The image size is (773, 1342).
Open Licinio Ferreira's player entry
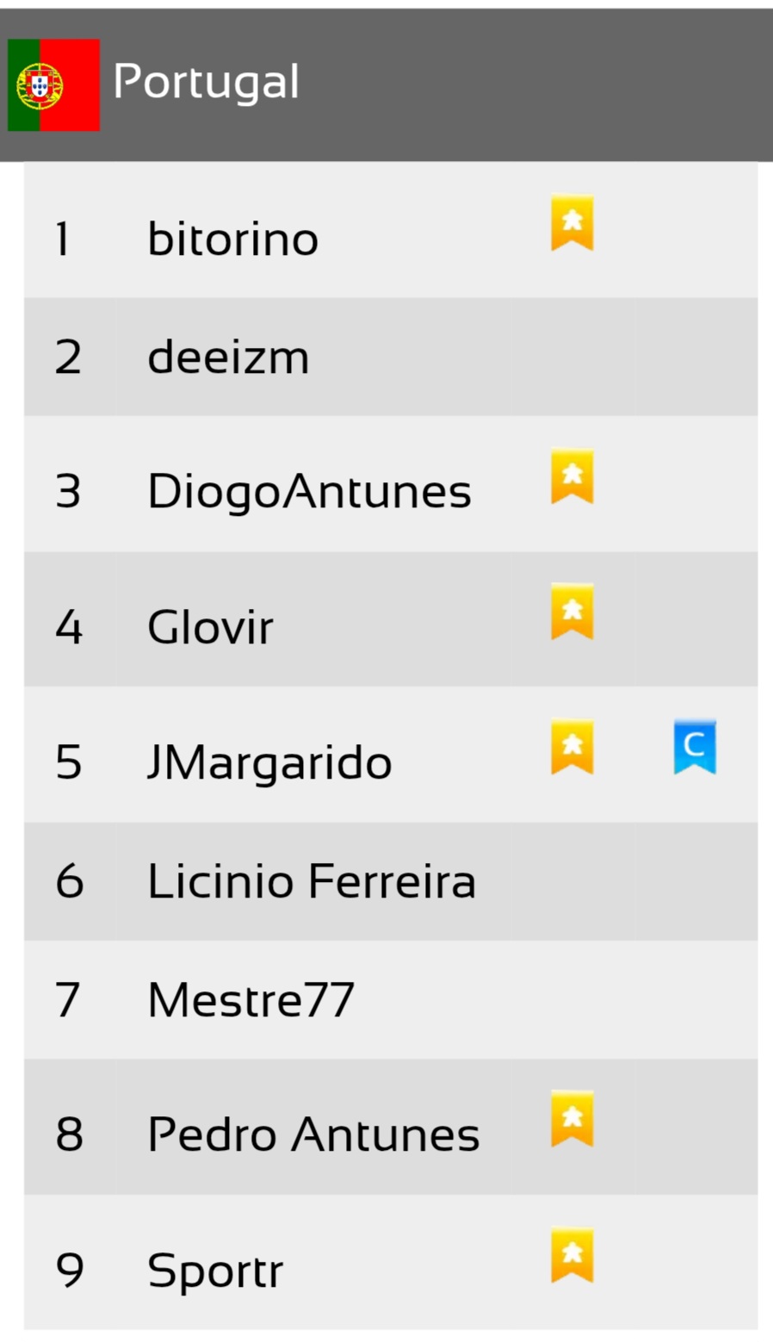pyautogui.click(x=311, y=881)
